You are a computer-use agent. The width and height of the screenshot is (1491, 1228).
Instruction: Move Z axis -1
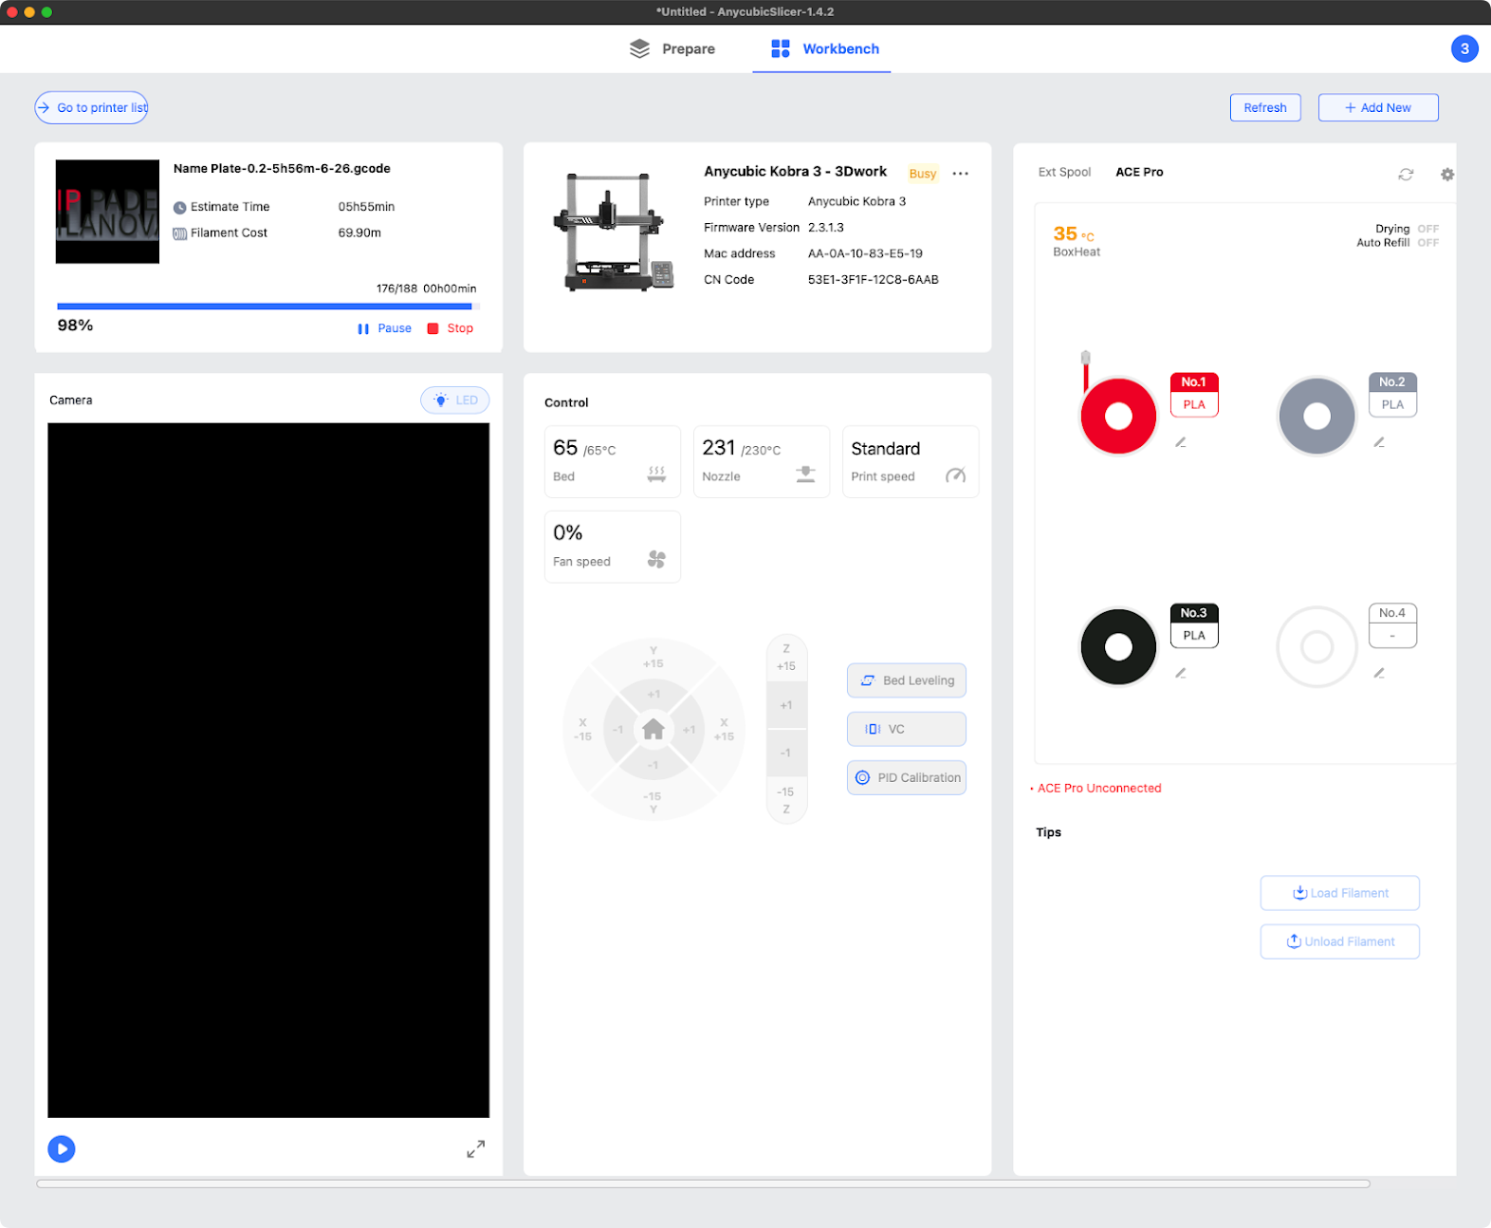point(786,753)
